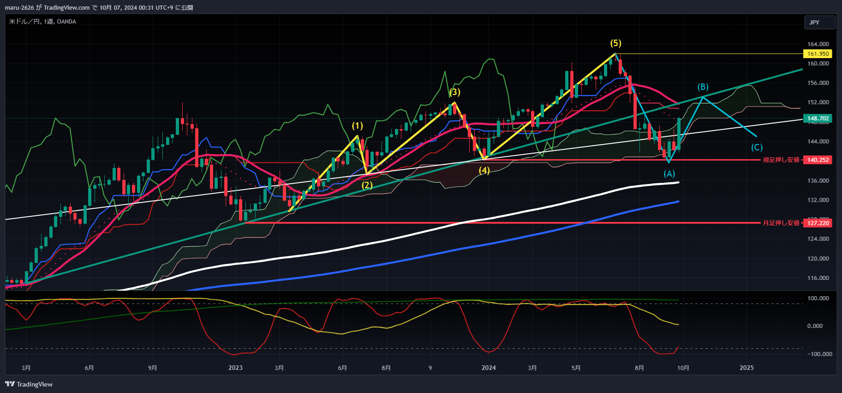The height and width of the screenshot is (393, 842).
Task: Click the (1) wave label
Action: pyautogui.click(x=358, y=125)
